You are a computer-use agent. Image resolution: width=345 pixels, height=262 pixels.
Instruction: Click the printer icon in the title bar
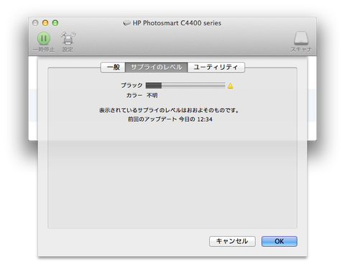point(126,23)
